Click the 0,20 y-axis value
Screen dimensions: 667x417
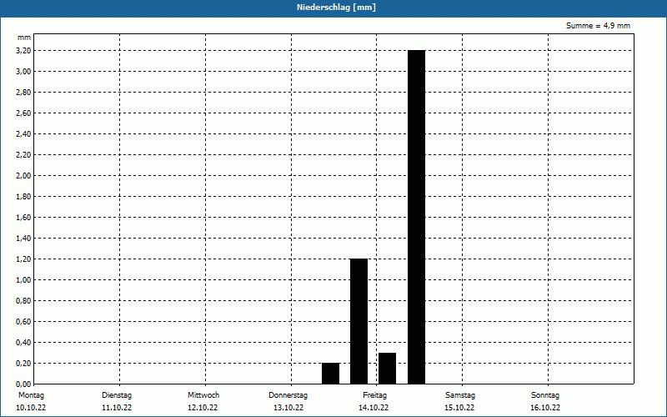point(23,364)
